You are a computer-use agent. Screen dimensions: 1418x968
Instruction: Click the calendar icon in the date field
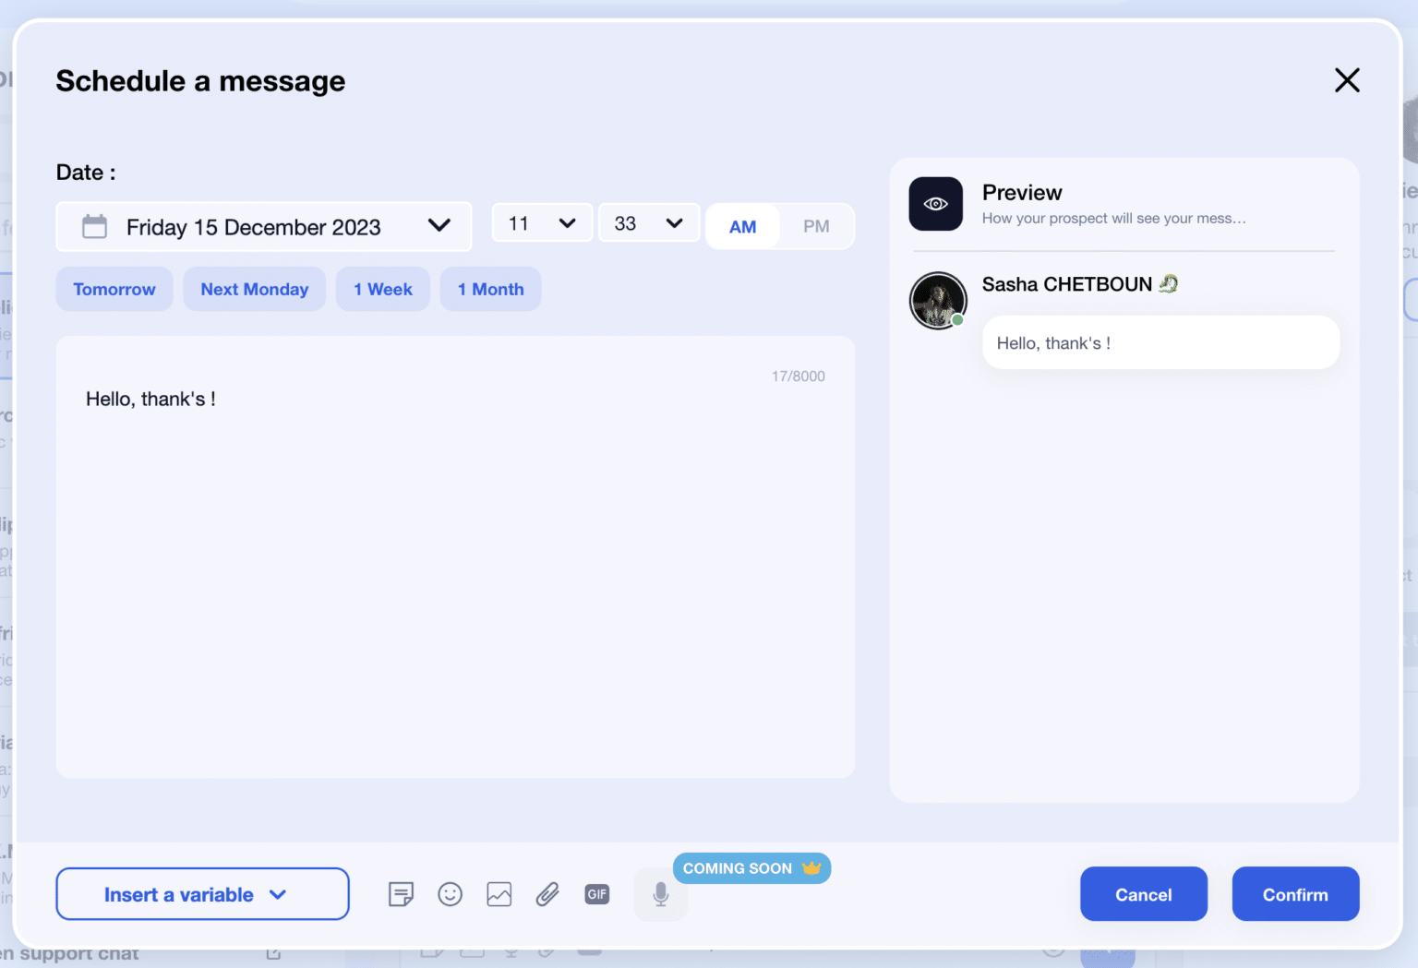tap(94, 226)
